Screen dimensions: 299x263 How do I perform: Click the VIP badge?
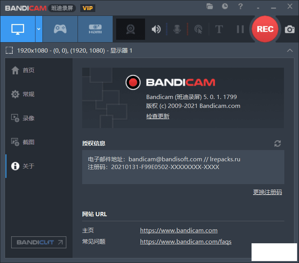[x=88, y=8]
